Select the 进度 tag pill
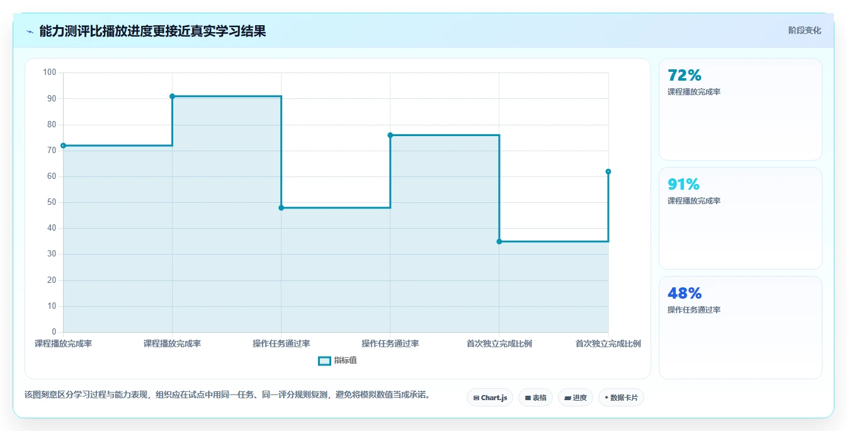Screen dimensions: 847x431 point(576,398)
